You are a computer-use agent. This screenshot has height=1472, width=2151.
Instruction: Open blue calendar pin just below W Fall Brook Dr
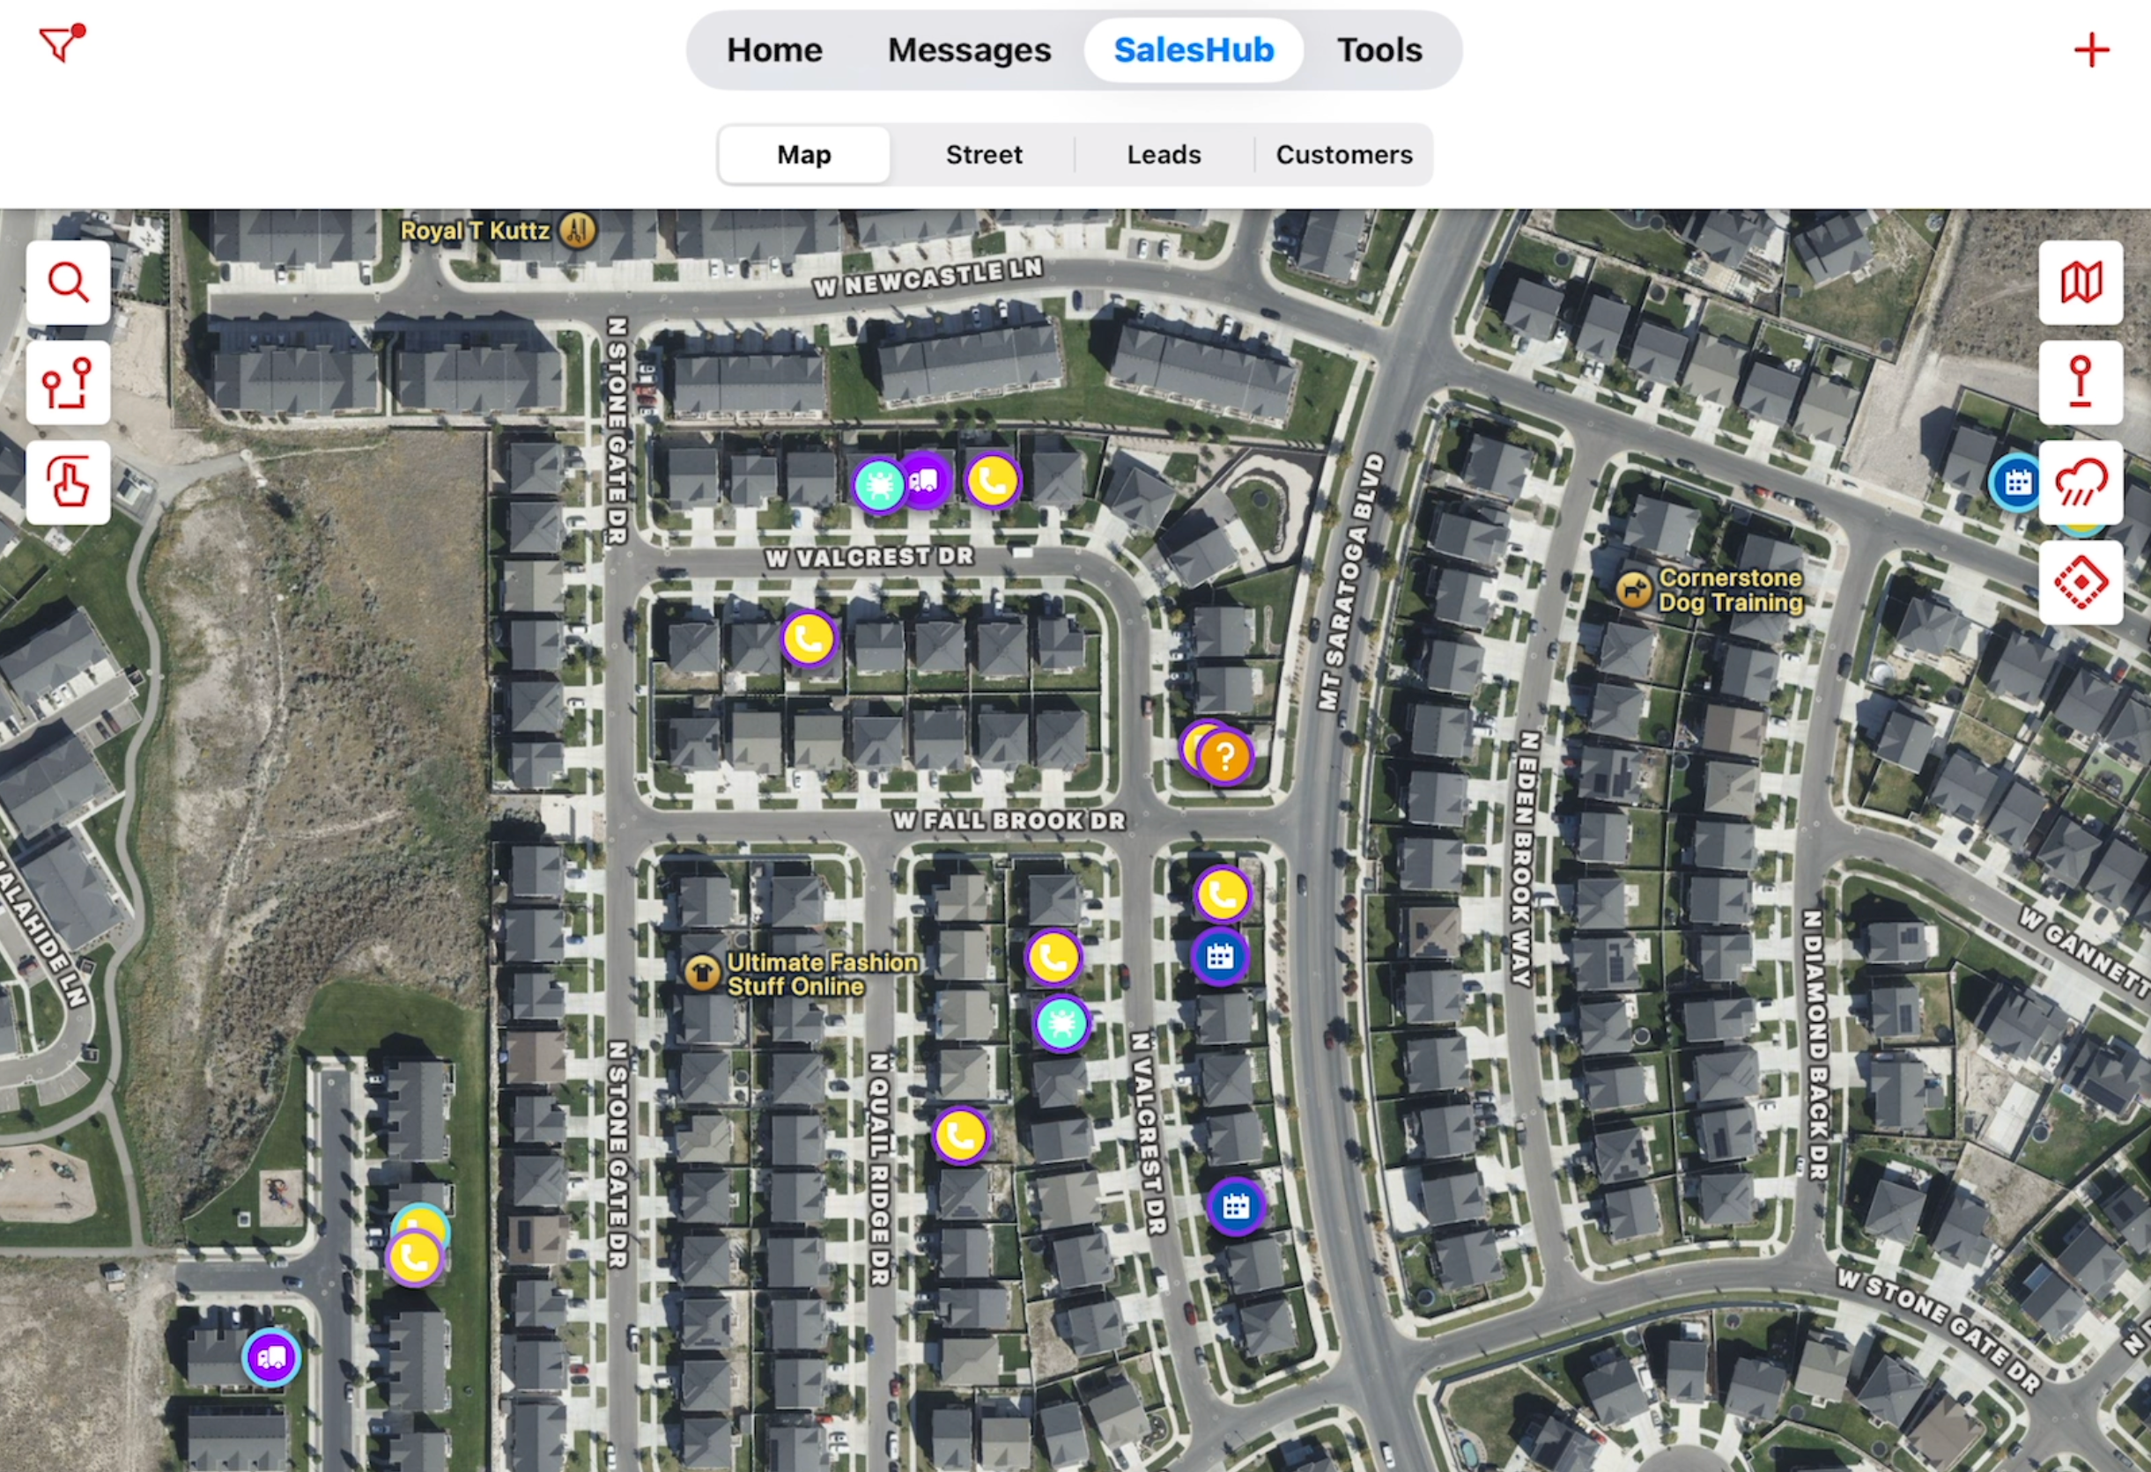point(1220,956)
